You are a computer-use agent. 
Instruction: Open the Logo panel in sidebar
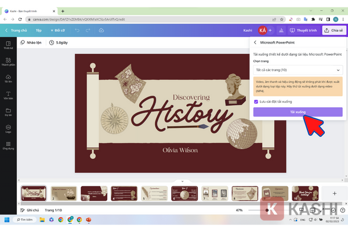8,129
